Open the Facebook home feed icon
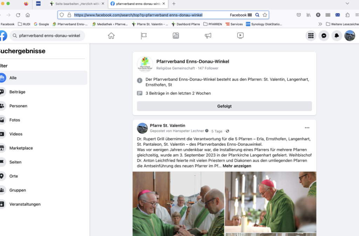Image resolution: width=359 pixels, height=236 pixels. [x=111, y=36]
